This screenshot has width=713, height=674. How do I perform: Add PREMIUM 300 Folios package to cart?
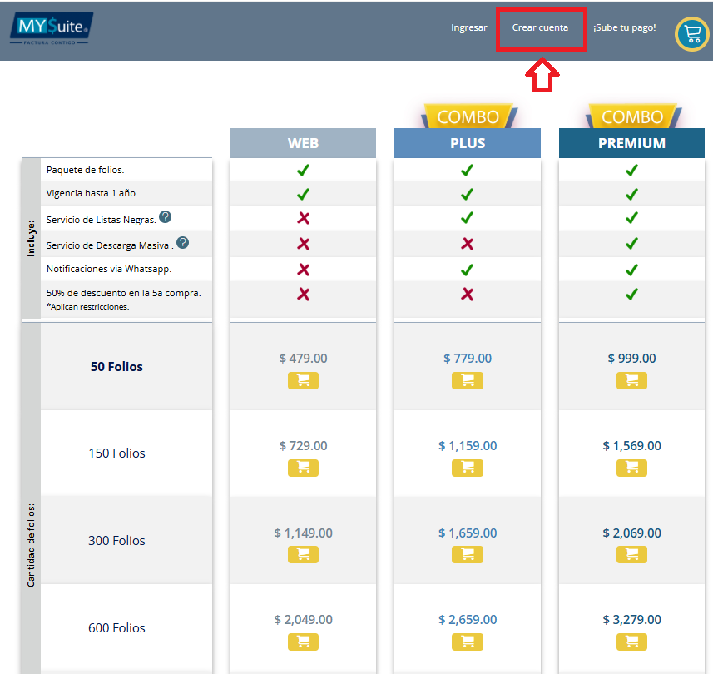click(x=631, y=554)
